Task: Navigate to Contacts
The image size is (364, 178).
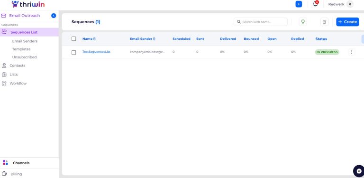Action: (x=18, y=66)
